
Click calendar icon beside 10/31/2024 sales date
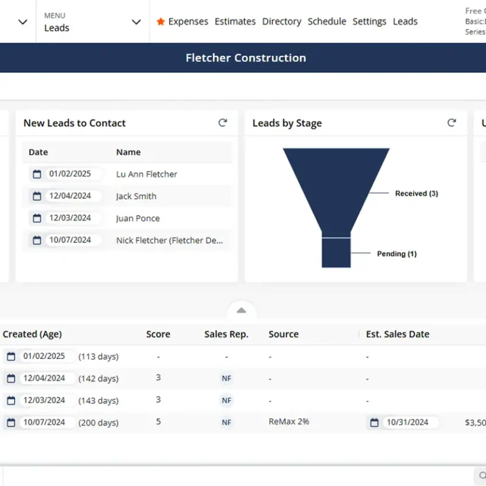[x=374, y=422]
